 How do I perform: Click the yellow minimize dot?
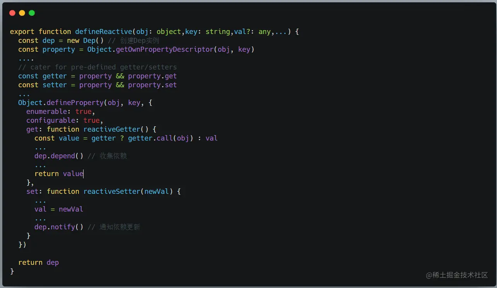coord(22,13)
